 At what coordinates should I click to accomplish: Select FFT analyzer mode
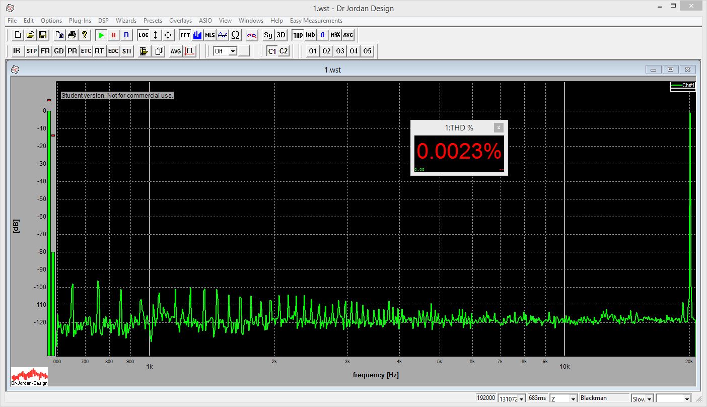tap(185, 35)
